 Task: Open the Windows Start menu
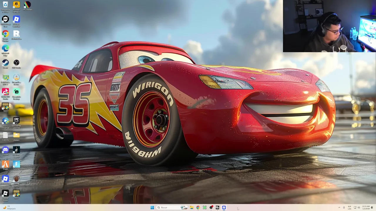coord(152,207)
